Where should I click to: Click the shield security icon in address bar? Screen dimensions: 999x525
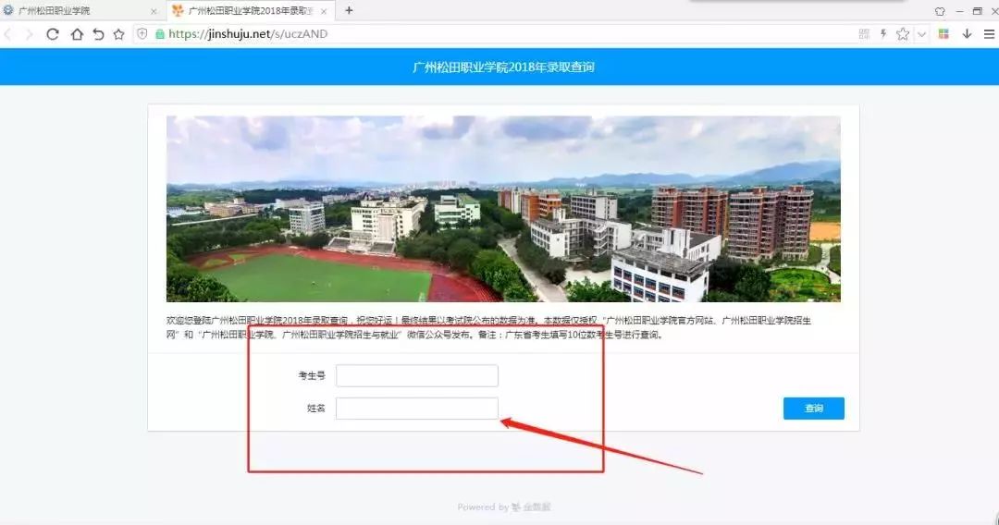point(142,34)
